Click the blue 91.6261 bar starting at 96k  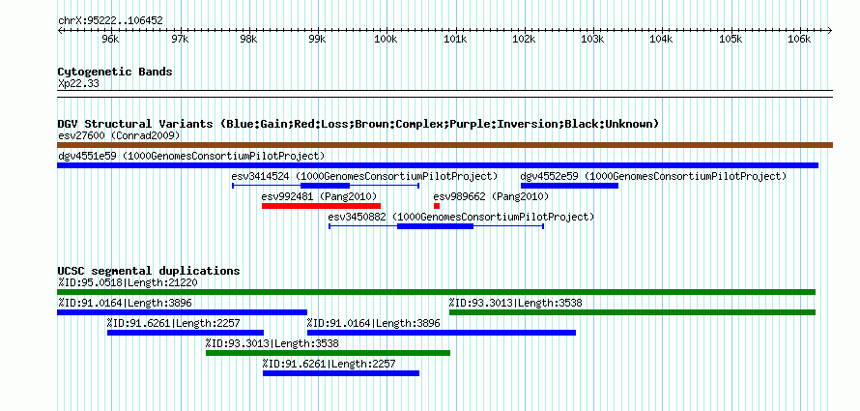186,333
